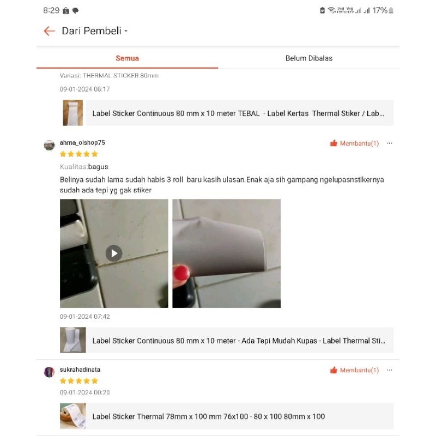Viewport: 436px width, 436px height.
Task: Tap the TEBAL label product thumbnail
Action: click(73, 113)
